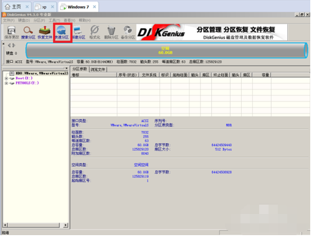
Task: Click the 搜索分区 magnifier icon
Action: (28, 32)
